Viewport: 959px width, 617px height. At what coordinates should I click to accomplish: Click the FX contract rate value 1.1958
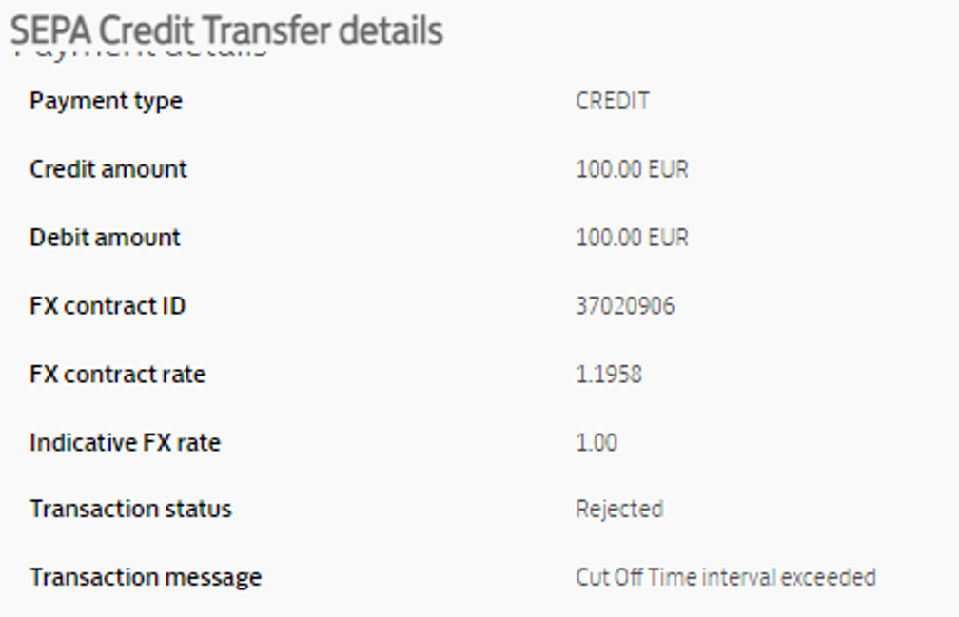pyautogui.click(x=609, y=375)
